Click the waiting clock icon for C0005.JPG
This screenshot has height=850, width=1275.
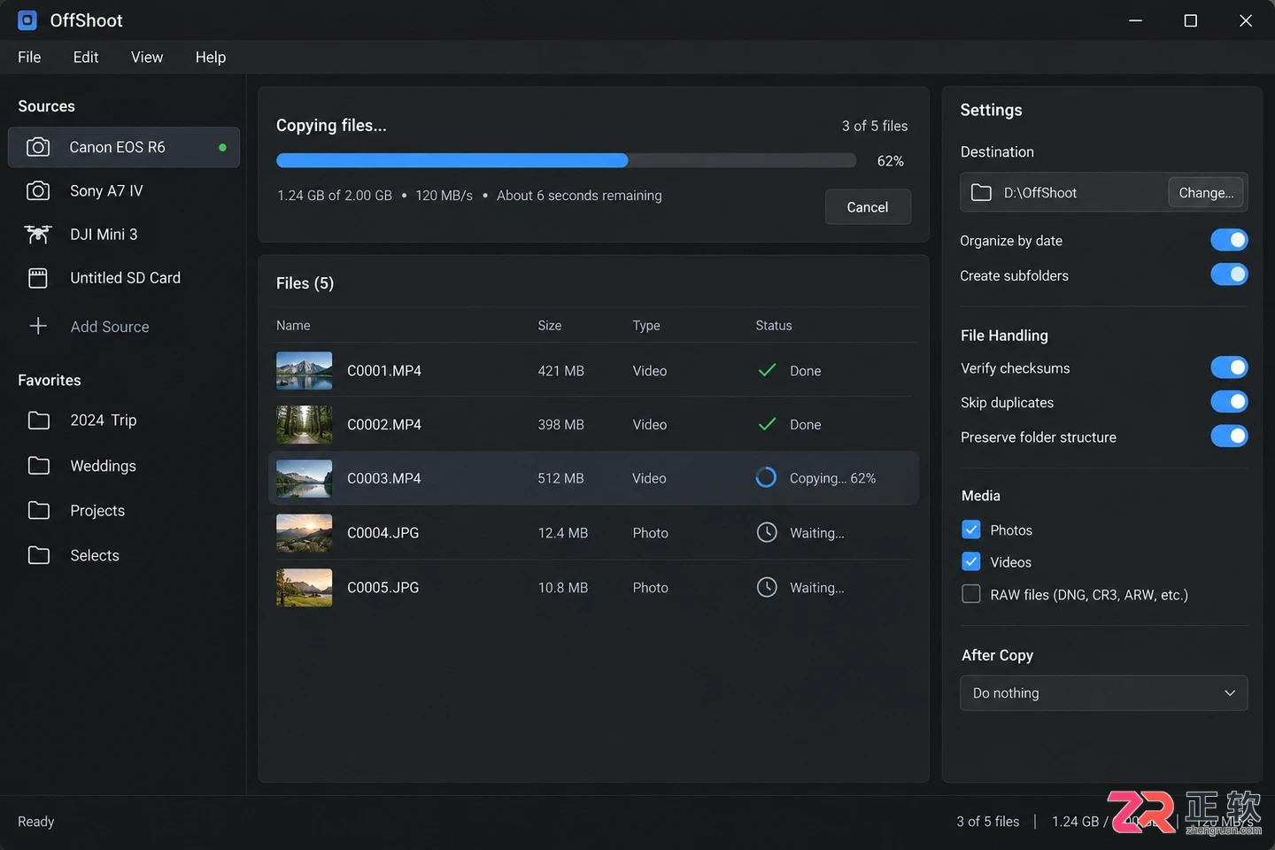coord(767,587)
